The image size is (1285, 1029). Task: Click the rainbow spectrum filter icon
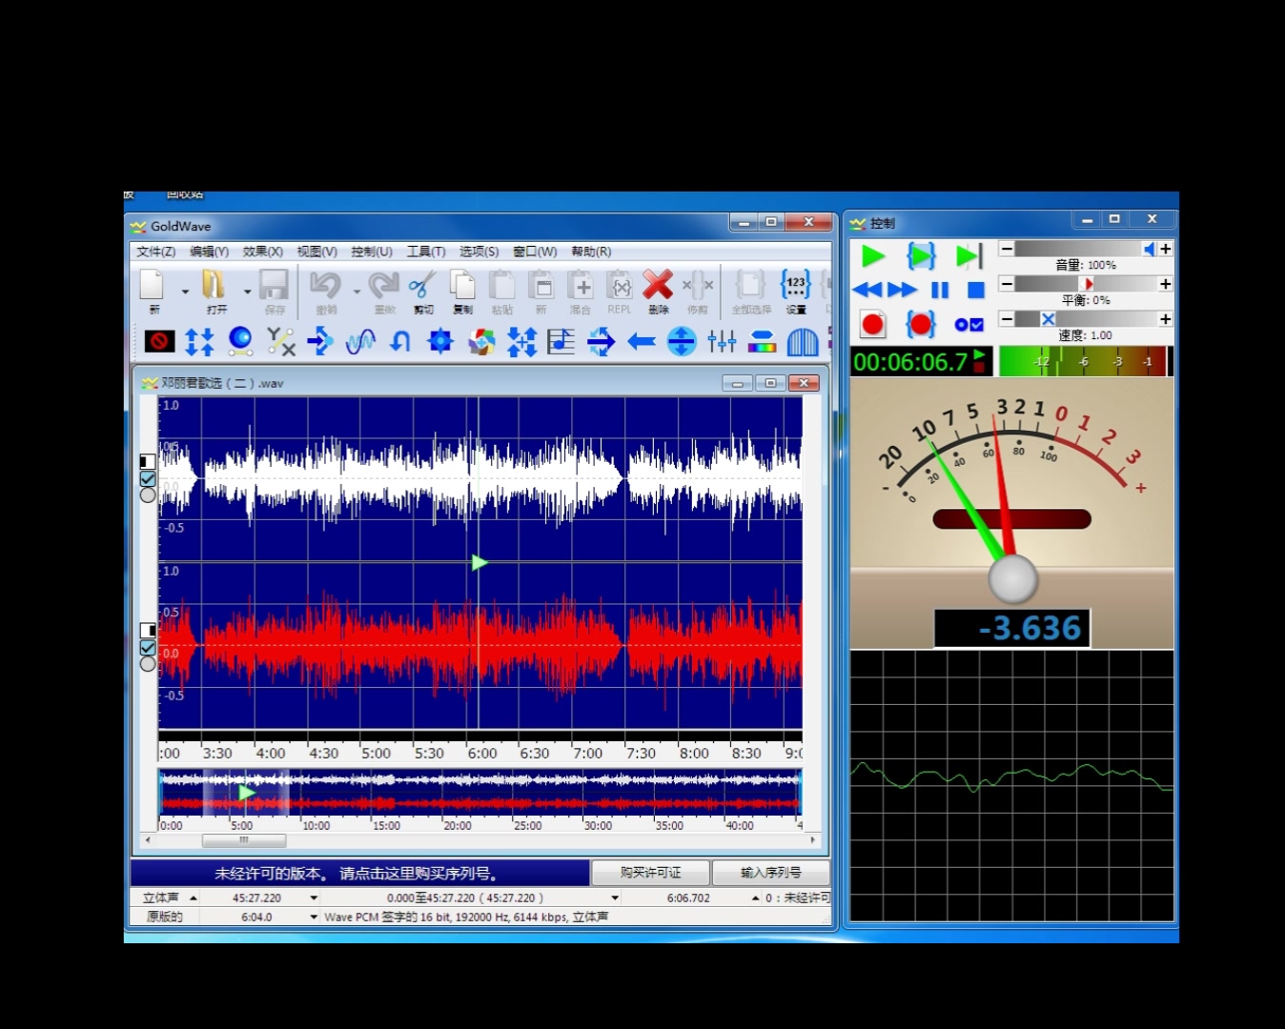tap(762, 341)
